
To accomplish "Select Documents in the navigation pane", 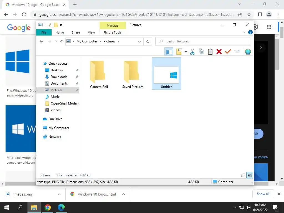I will tap(59, 83).
